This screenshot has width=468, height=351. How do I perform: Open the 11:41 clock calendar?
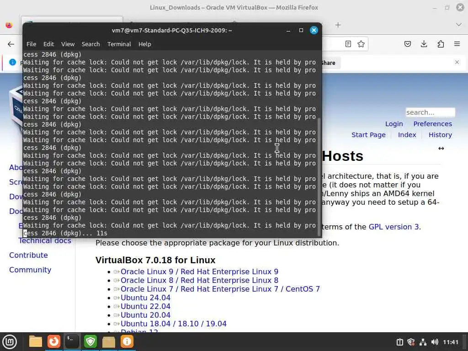click(x=450, y=342)
